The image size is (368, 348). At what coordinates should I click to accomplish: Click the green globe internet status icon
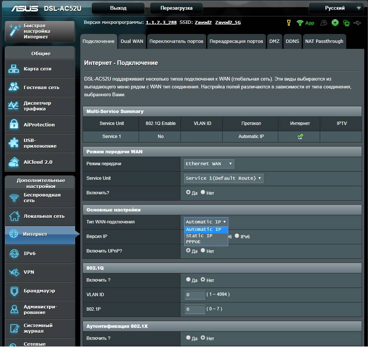335,23
